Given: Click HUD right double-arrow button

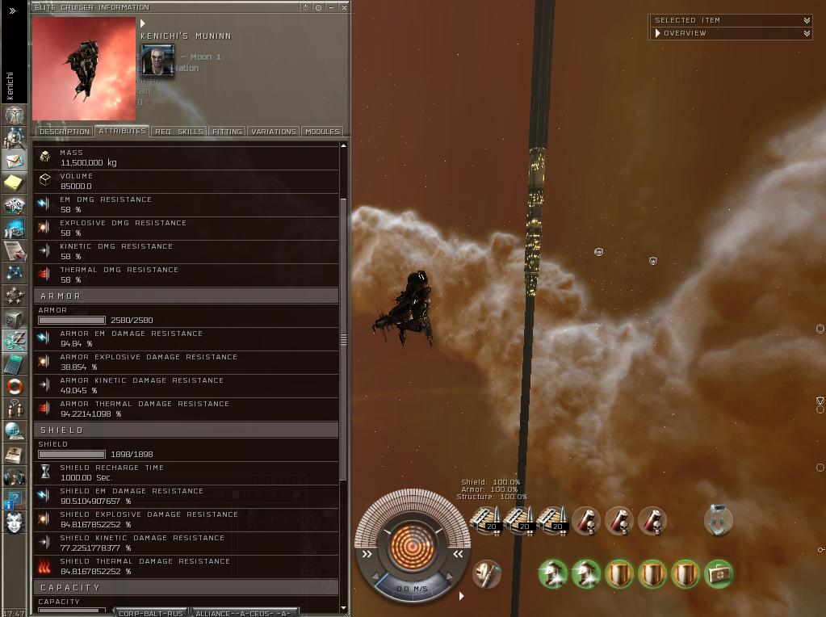Looking at the screenshot, I should click(x=459, y=554).
